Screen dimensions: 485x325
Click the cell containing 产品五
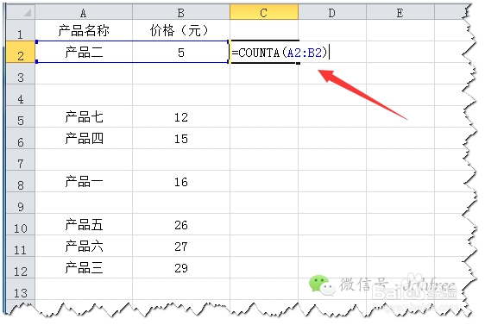pyautogui.click(x=84, y=225)
